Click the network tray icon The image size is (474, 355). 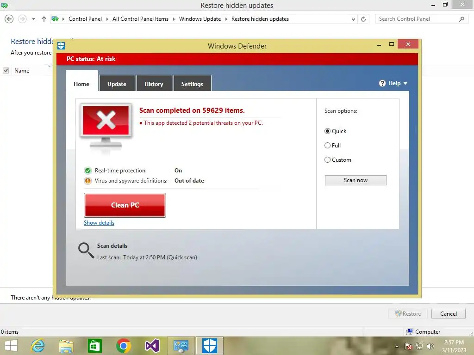coord(419,346)
